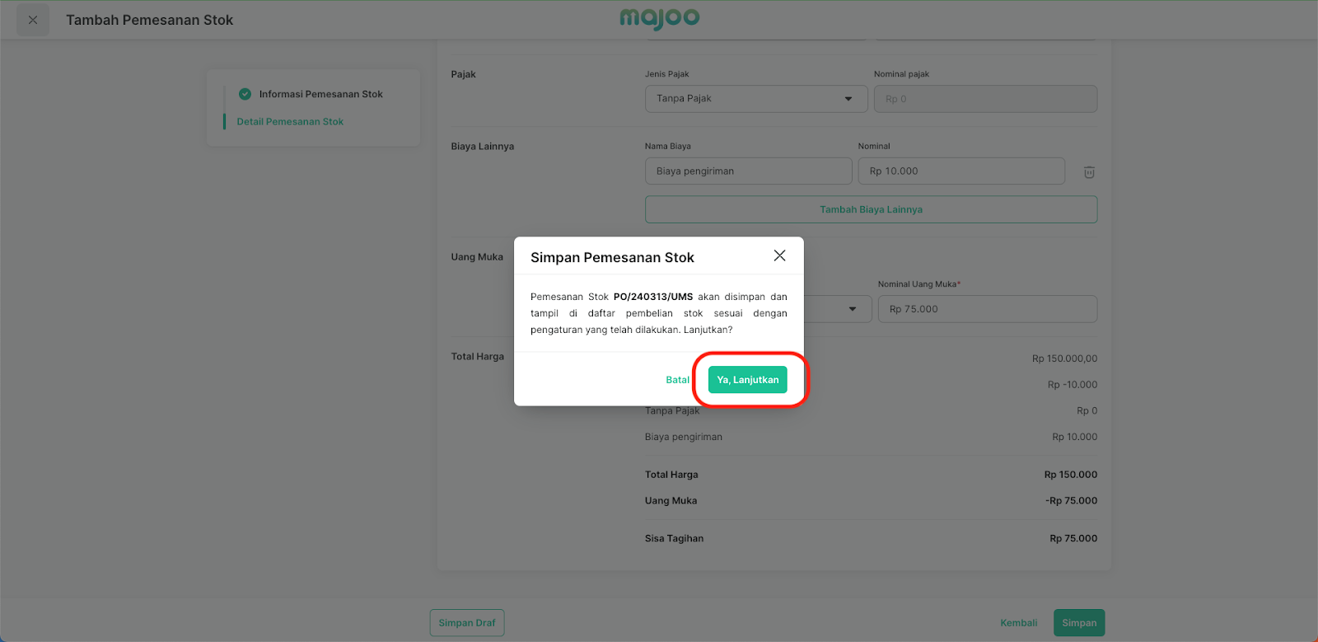This screenshot has height=642, width=1318.
Task: Go back using the Kembali link
Action: tap(1018, 623)
